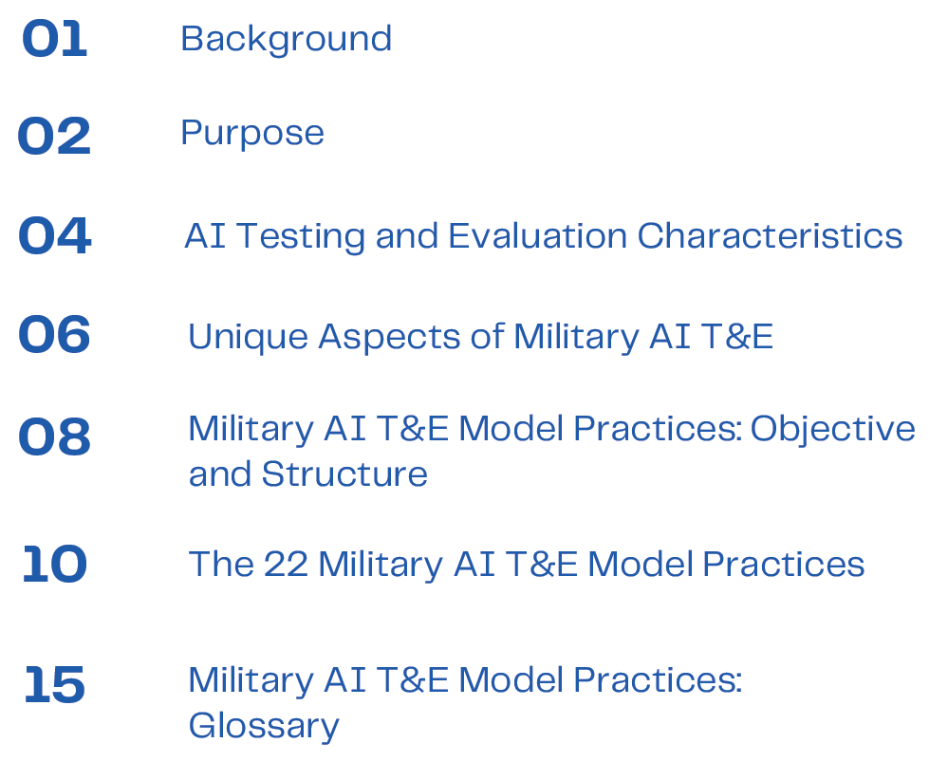This screenshot has height=780, width=948.
Task: Click page number 01
Action: pyautogui.click(x=54, y=39)
